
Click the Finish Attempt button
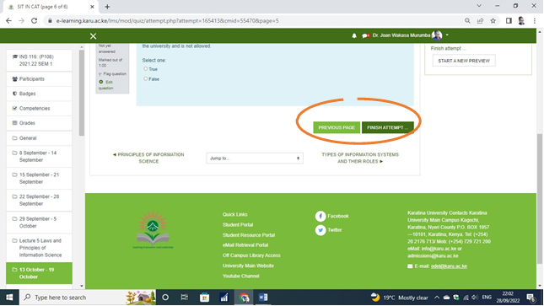point(387,127)
